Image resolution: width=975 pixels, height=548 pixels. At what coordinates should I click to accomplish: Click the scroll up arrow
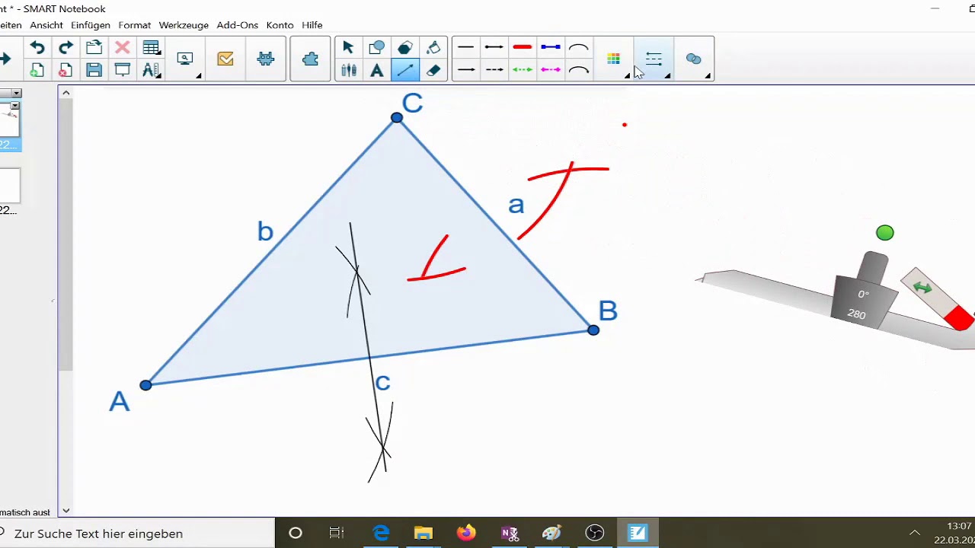(66, 93)
